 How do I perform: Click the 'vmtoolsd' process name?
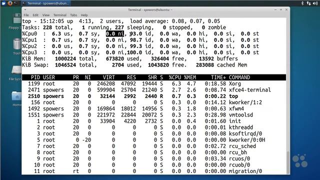(241, 115)
